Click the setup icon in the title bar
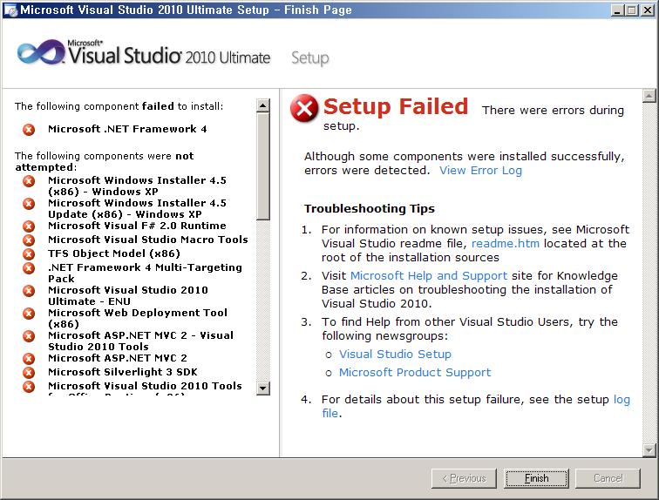 (x=10, y=10)
